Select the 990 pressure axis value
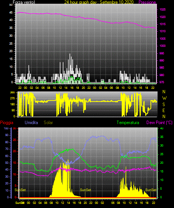Image resolution: width=174 pixels, height=208 pixels. click(162, 60)
